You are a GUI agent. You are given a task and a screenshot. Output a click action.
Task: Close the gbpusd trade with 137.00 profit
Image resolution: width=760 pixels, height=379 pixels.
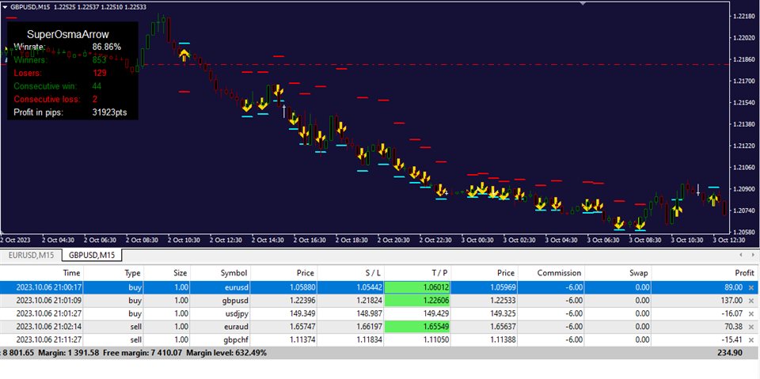(751, 301)
